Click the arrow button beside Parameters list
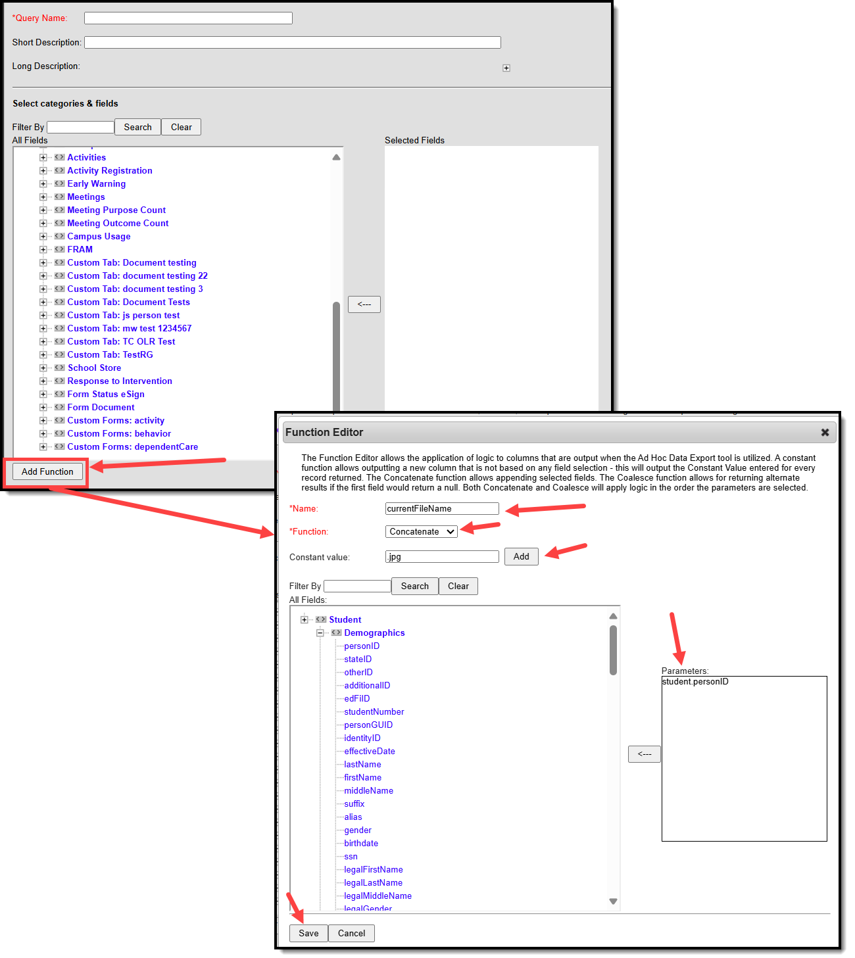855x958 pixels. tap(645, 754)
